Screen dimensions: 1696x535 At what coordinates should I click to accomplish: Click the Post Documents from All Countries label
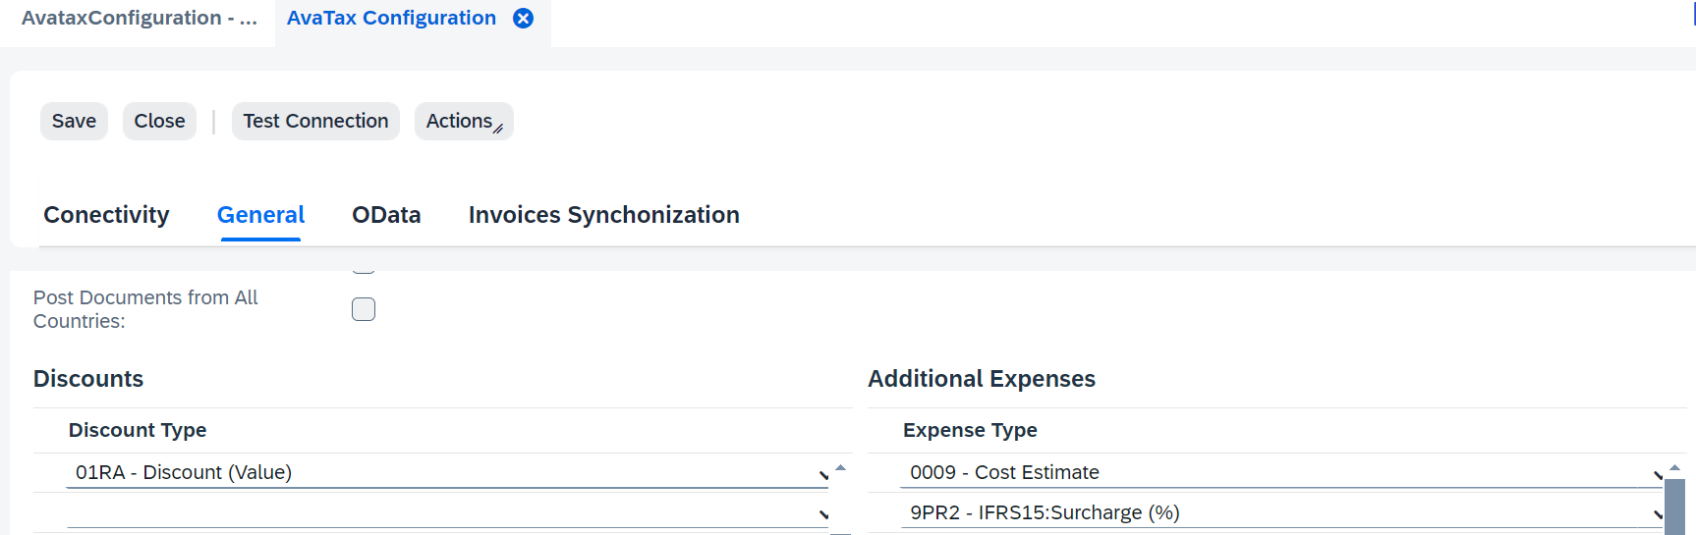coord(145,309)
